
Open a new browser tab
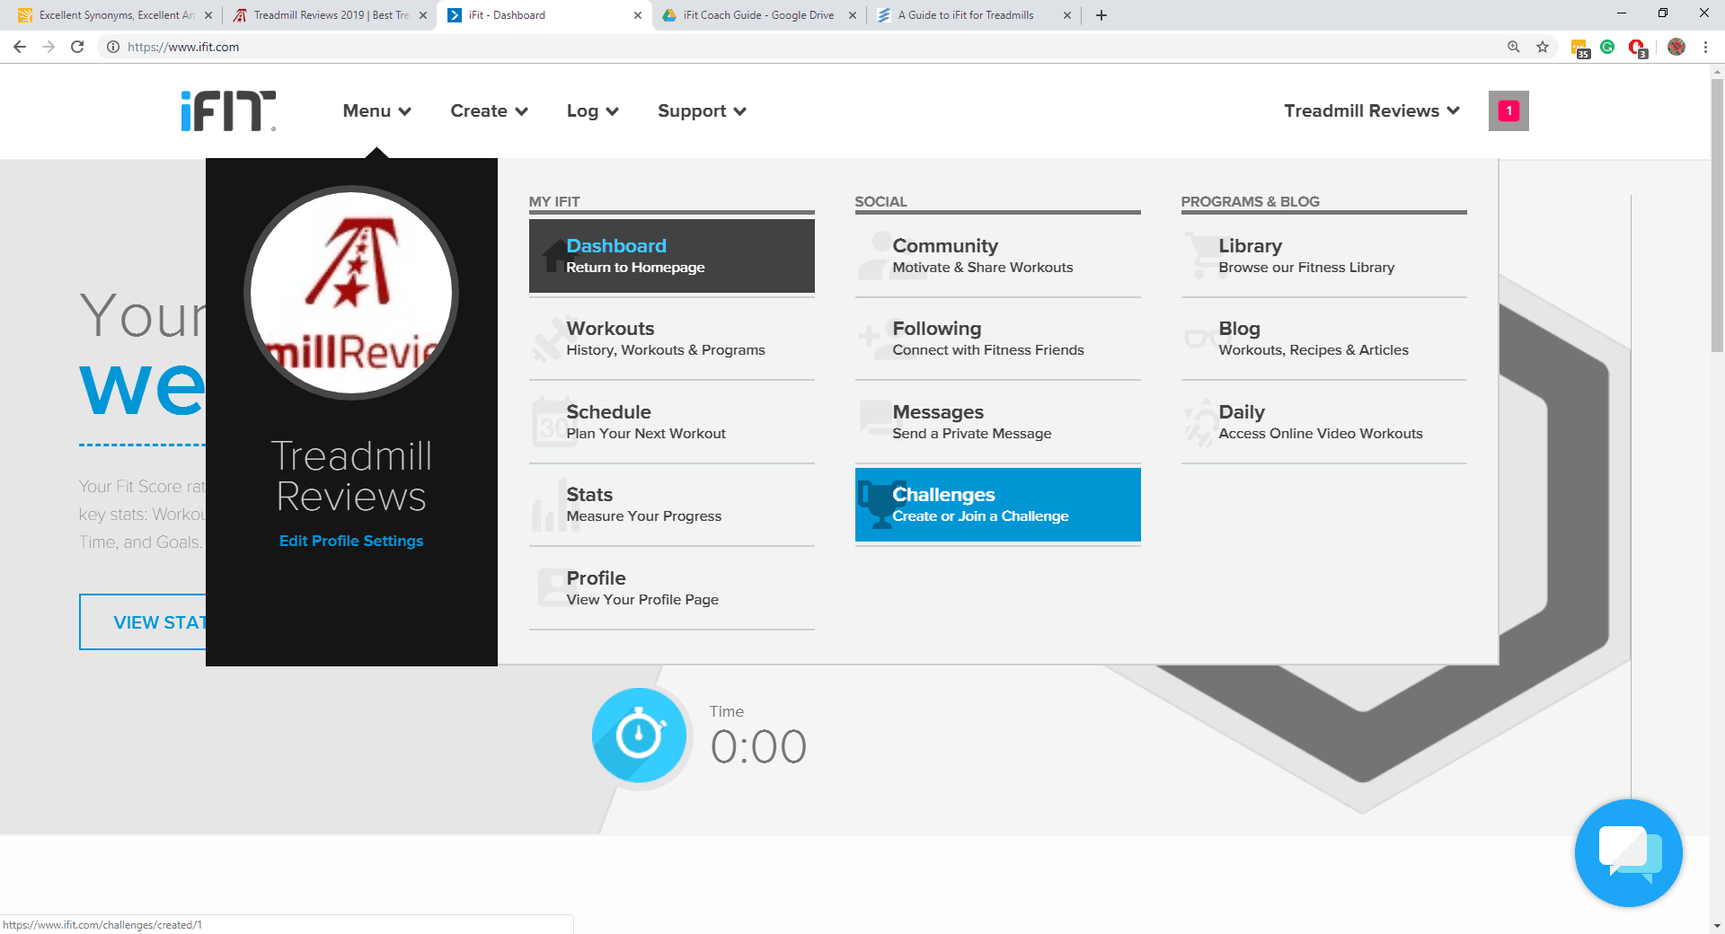[1101, 15]
